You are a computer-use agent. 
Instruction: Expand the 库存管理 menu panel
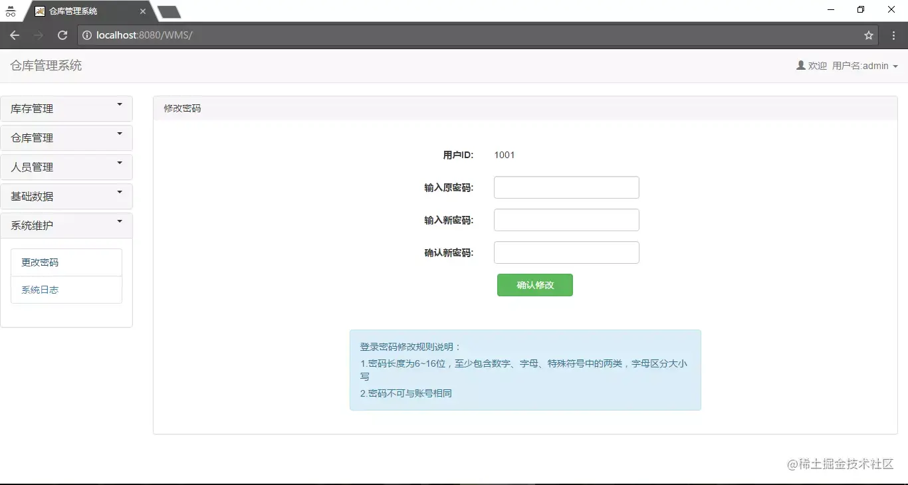point(66,109)
